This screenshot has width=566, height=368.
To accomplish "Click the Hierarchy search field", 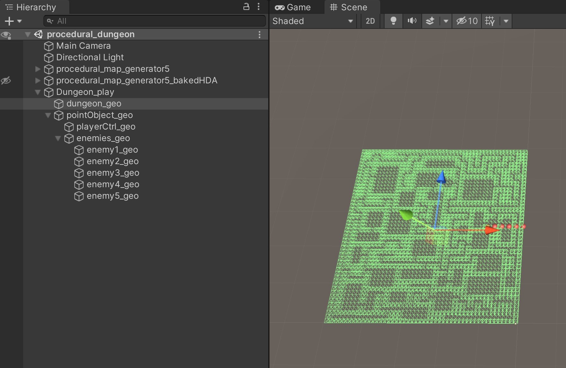I will click(x=154, y=21).
